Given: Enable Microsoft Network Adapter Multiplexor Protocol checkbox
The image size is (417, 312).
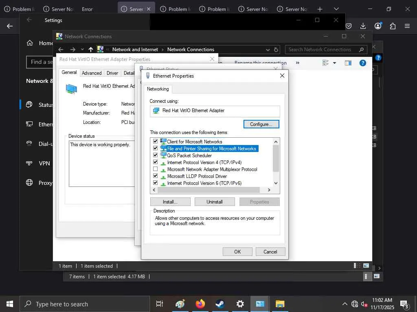Looking at the screenshot, I should pos(155,169).
